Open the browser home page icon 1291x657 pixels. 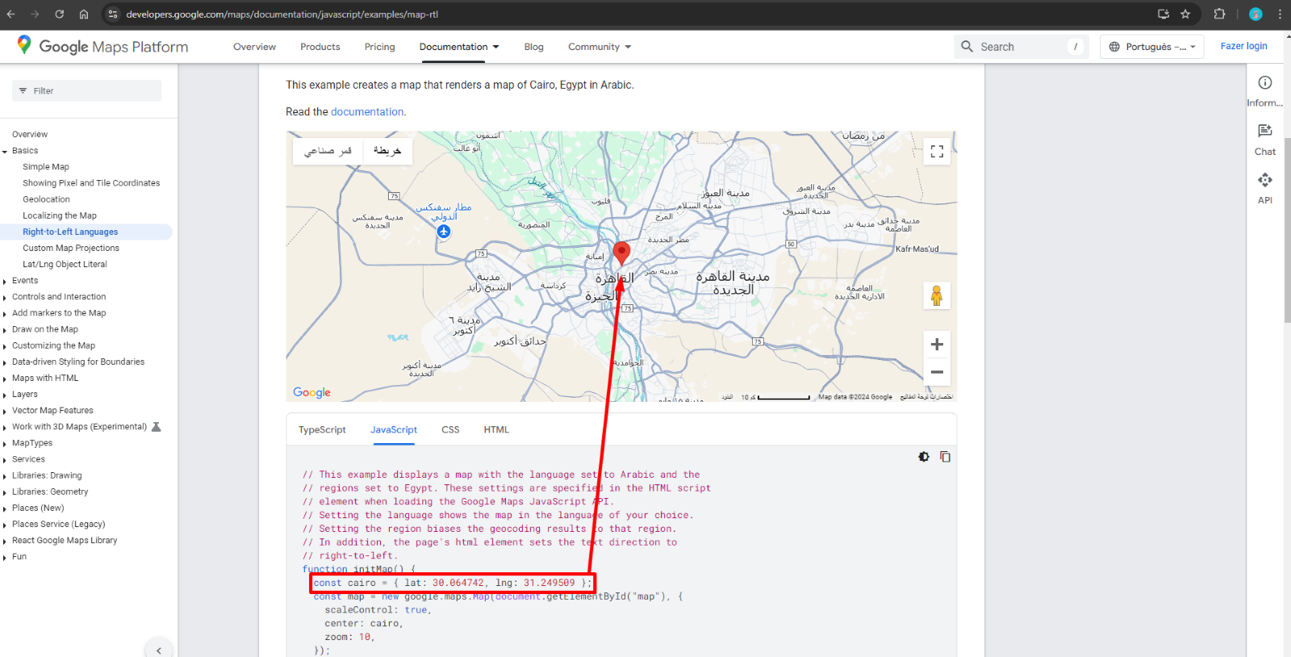pyautogui.click(x=83, y=14)
